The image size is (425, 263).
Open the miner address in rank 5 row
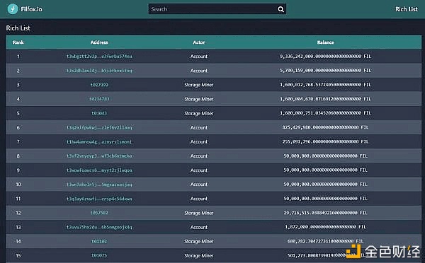click(x=99, y=113)
